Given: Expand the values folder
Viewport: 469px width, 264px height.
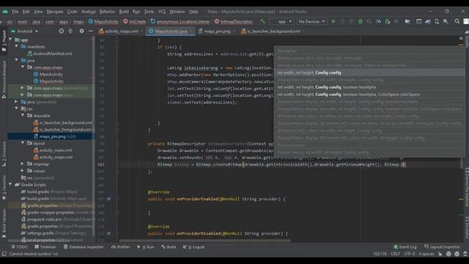Looking at the screenshot, I should coord(23,171).
